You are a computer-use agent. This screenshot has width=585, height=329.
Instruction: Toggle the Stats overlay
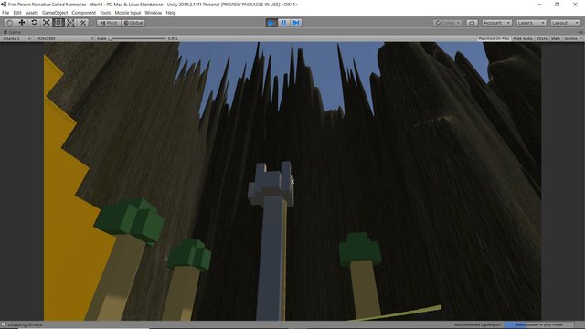tap(556, 38)
